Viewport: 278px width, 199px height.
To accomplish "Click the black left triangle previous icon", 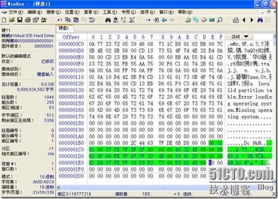I will pyautogui.click(x=244, y=20).
